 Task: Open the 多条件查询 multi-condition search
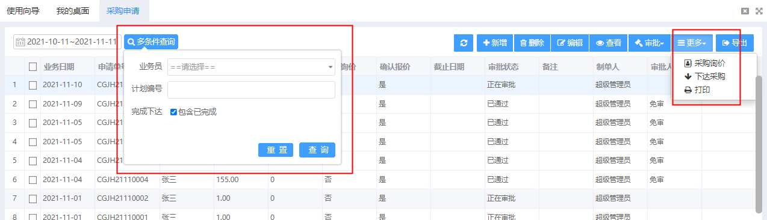151,42
